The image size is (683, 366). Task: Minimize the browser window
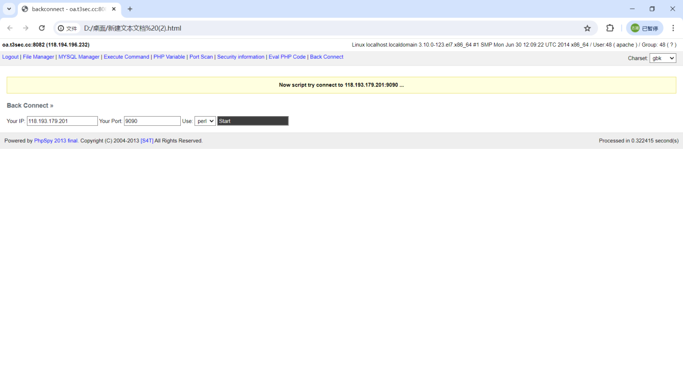632,9
